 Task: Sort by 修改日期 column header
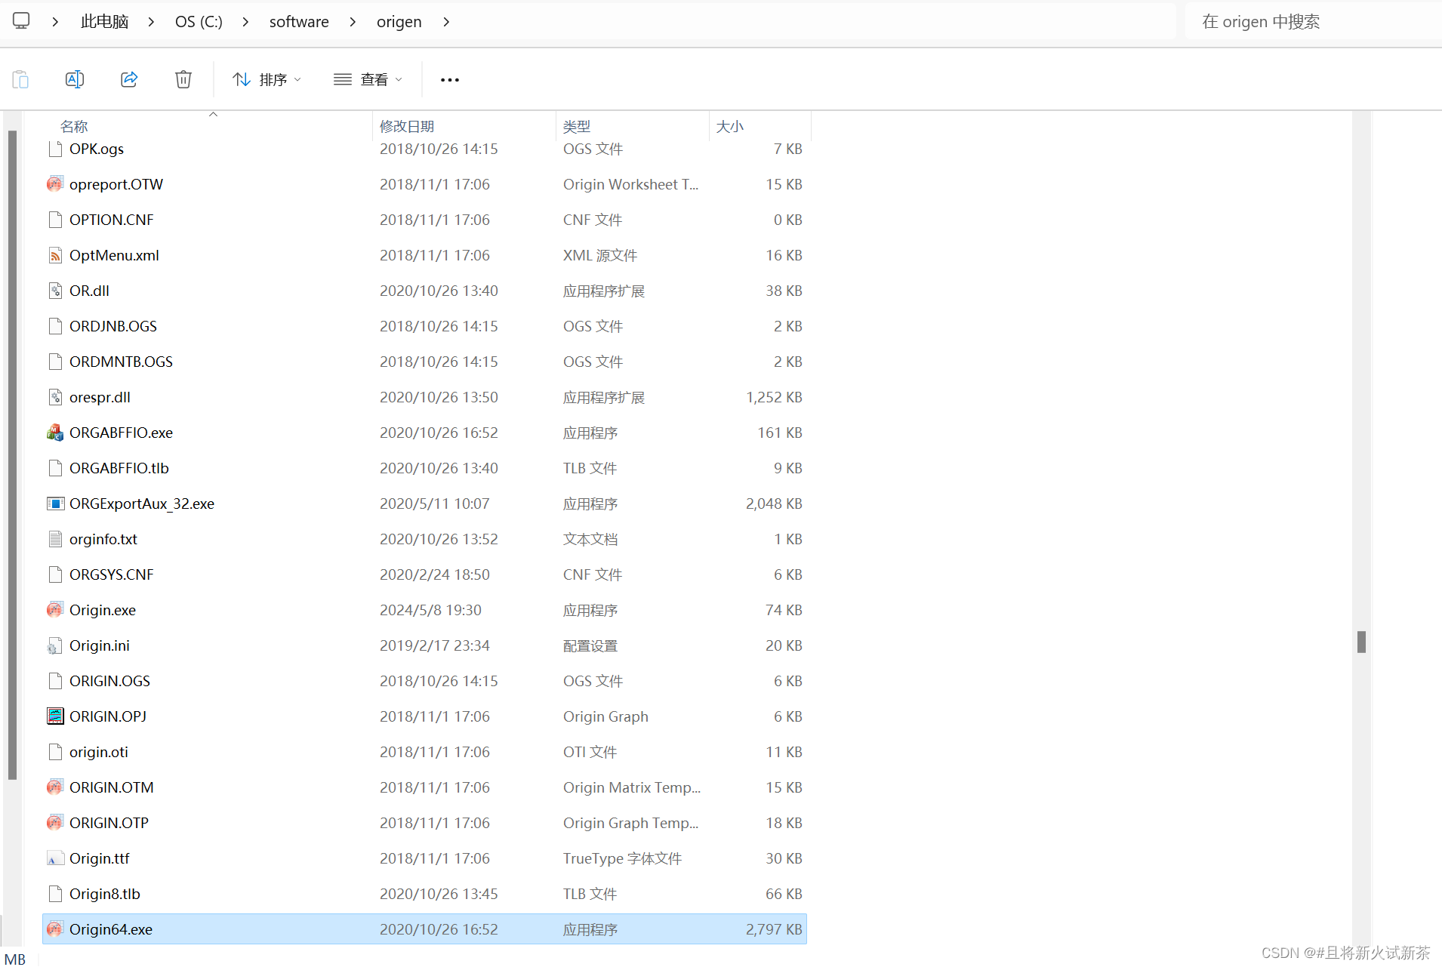tap(407, 126)
